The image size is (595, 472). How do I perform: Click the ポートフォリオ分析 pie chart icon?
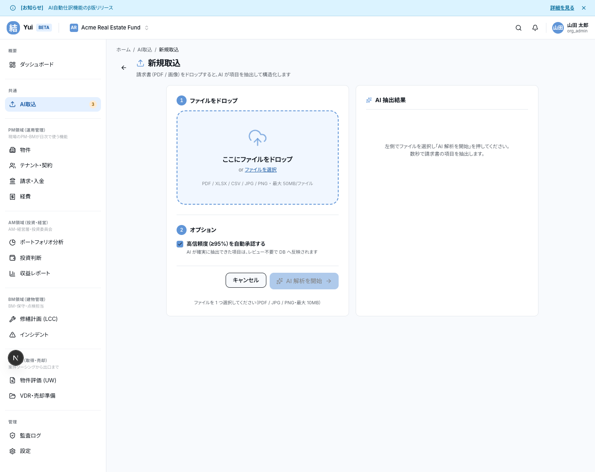(x=12, y=242)
